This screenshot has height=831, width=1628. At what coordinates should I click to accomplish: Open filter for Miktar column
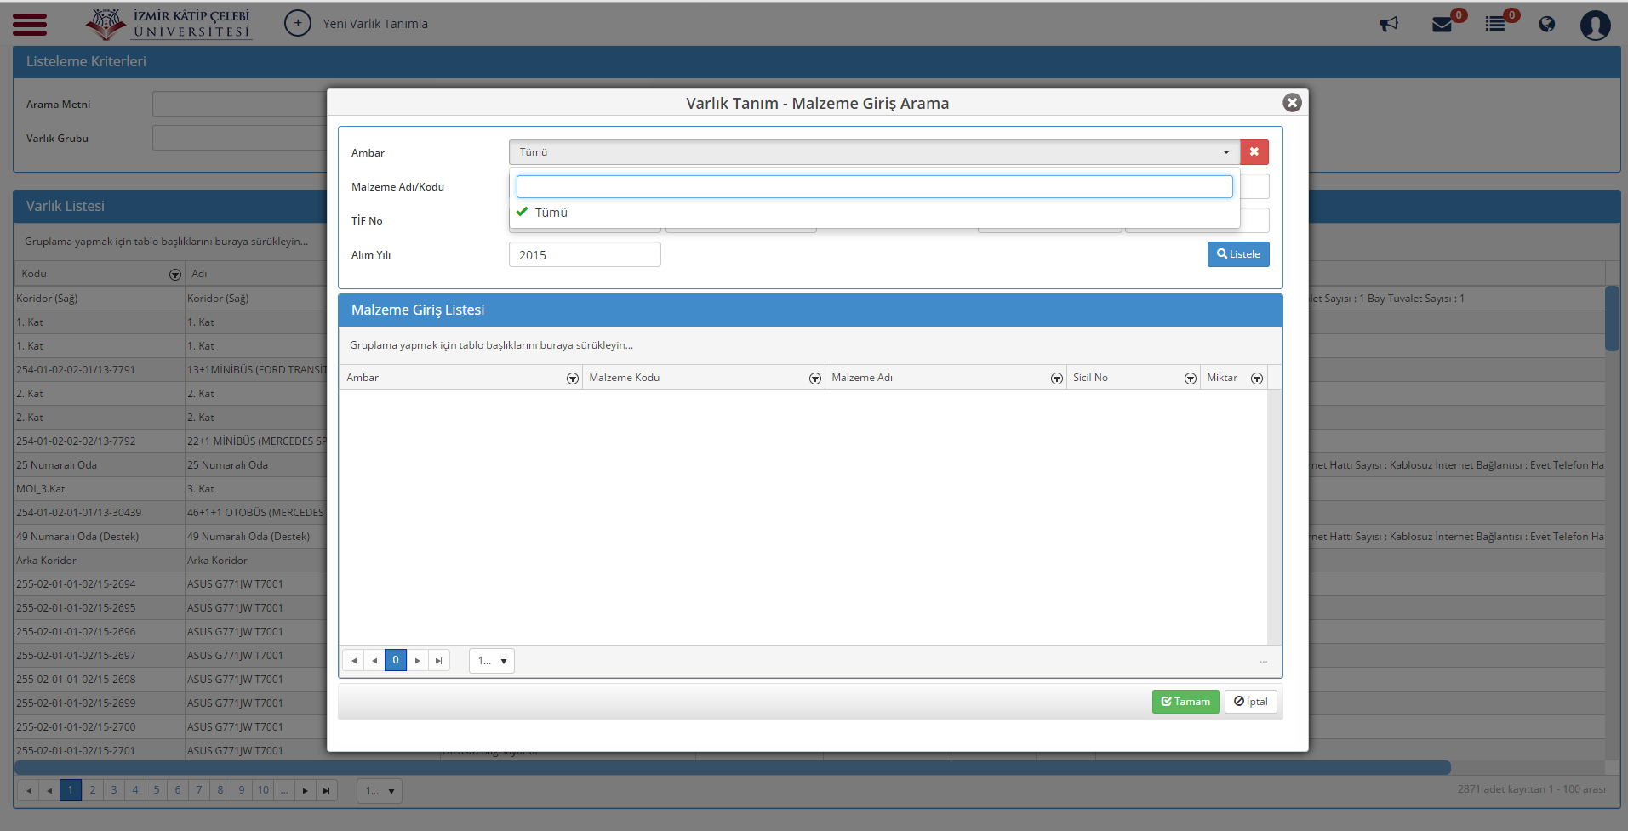coord(1257,379)
